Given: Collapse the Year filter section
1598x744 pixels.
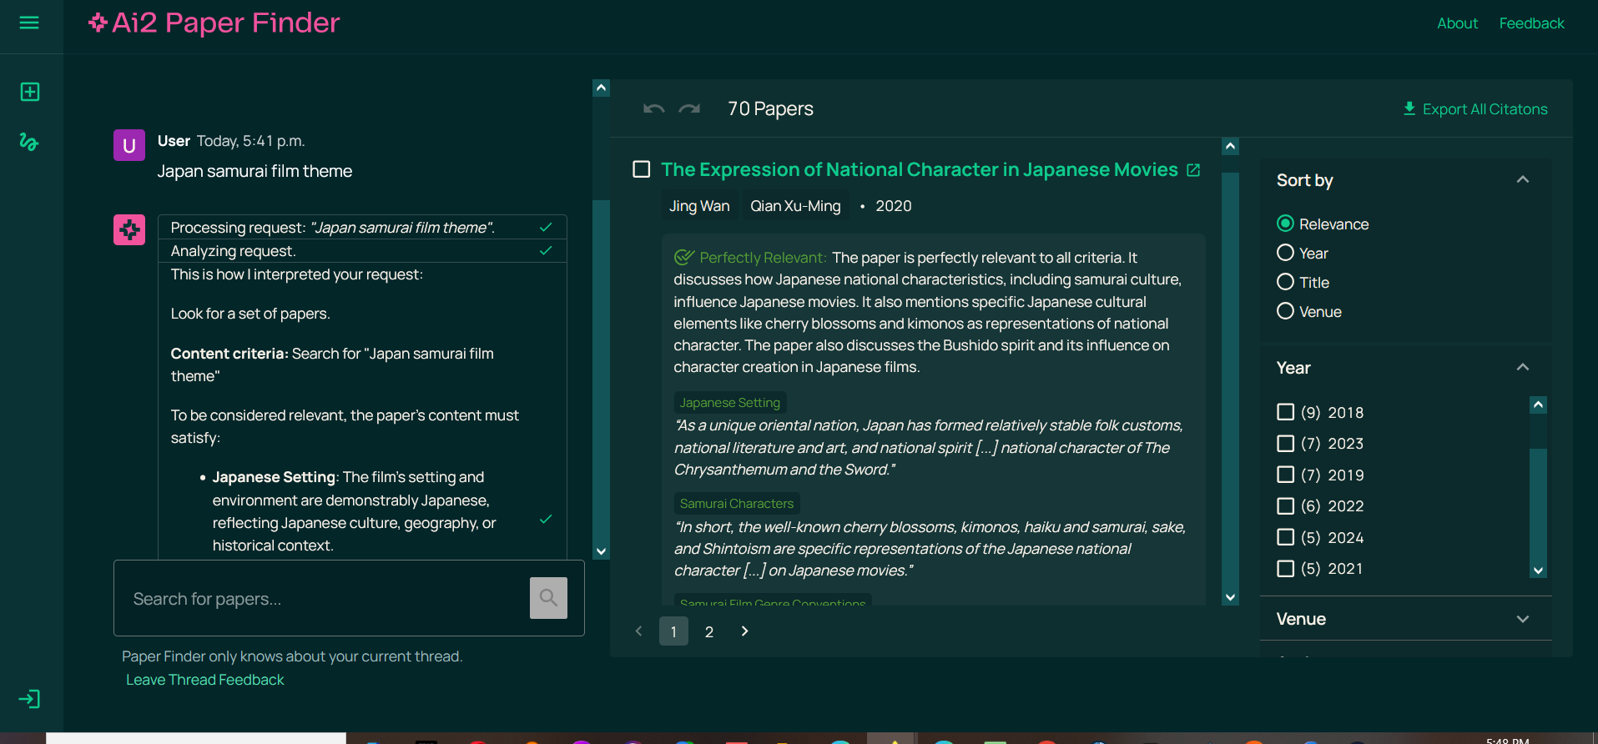Looking at the screenshot, I should [x=1523, y=367].
